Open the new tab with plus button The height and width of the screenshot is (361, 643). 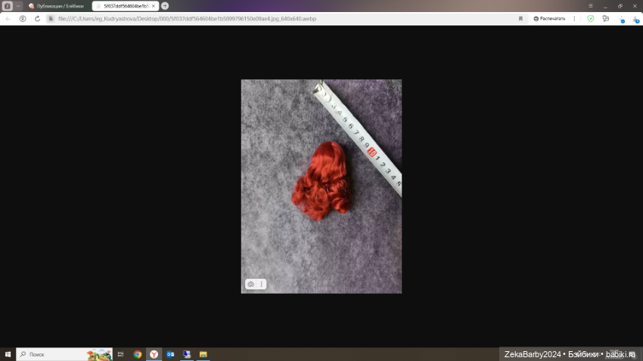click(x=165, y=5)
